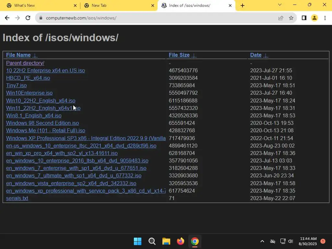This screenshot has height=249, width=332.
Task: Click the Win8.1_English_x64.iso link
Action: tap(34, 116)
